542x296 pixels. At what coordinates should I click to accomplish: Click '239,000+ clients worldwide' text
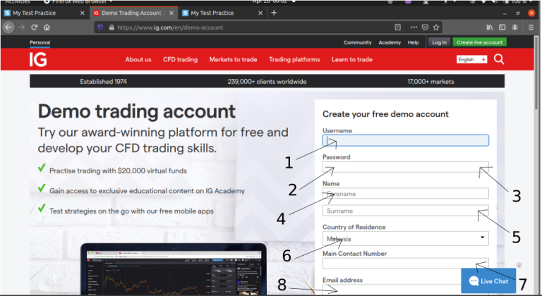point(267,82)
